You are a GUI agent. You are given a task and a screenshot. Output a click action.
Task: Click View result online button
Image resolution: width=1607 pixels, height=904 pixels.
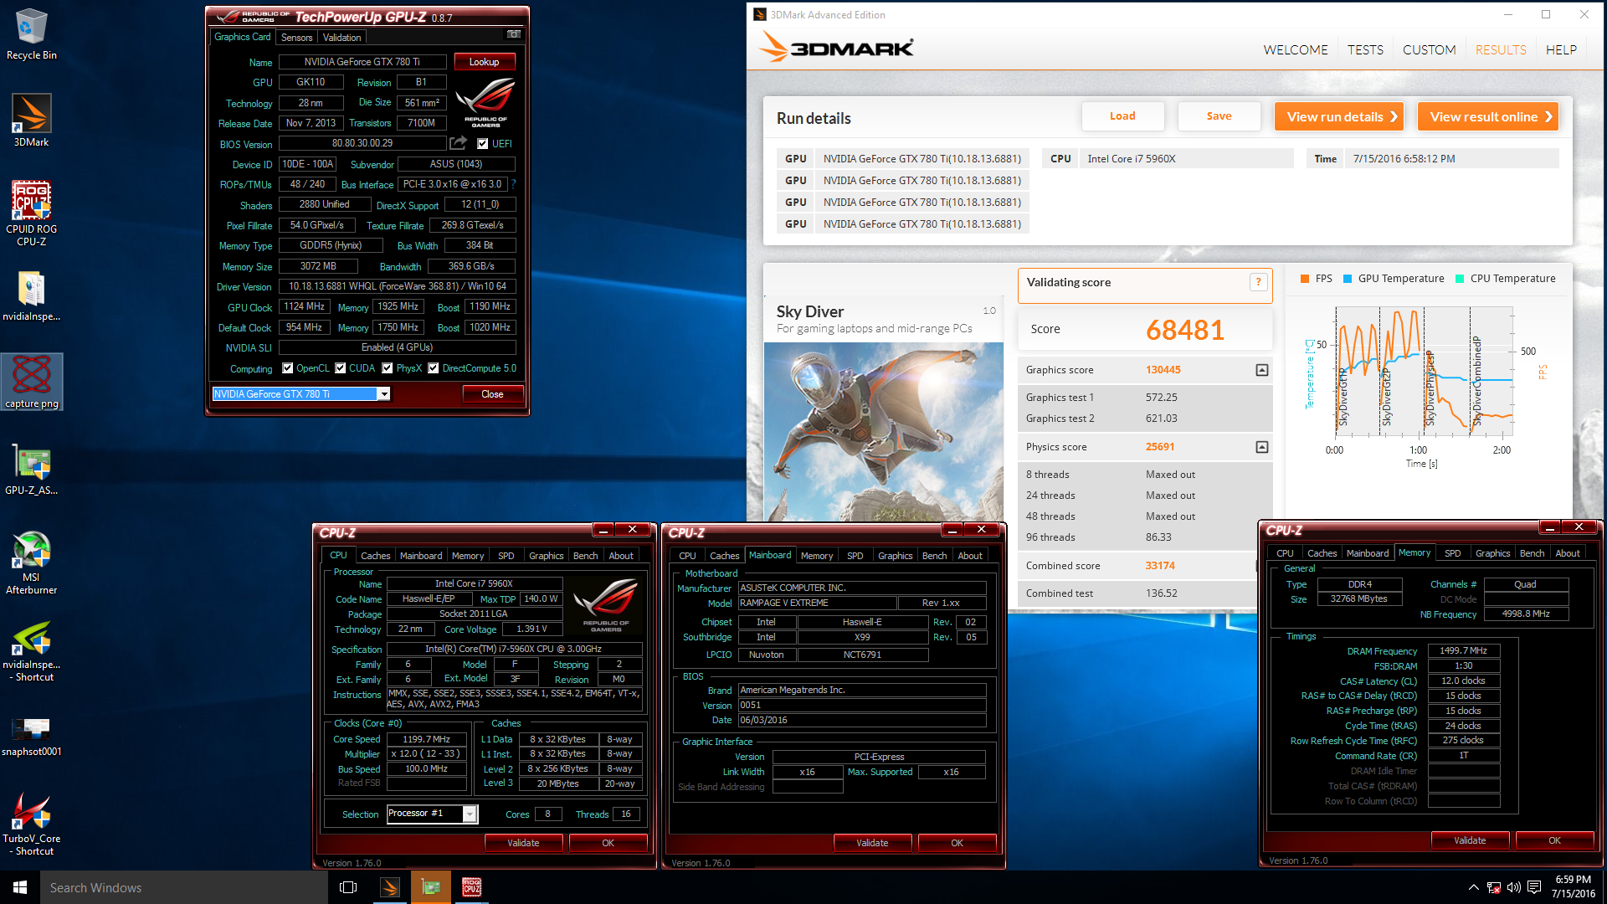point(1488,116)
